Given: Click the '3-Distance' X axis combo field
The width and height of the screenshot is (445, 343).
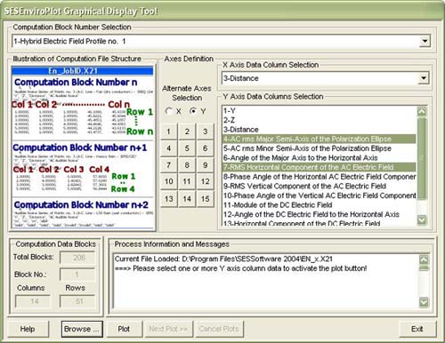Looking at the screenshot, I should click(x=325, y=78).
